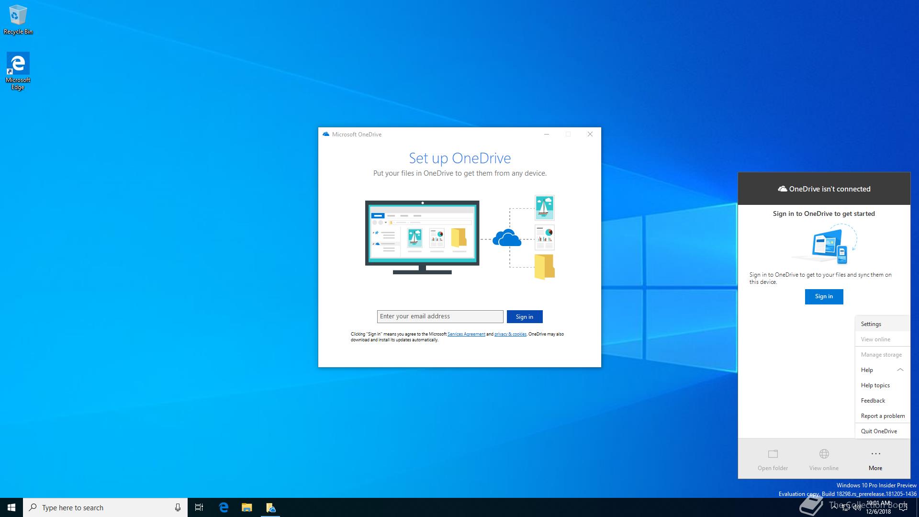Choose Feedback from the menu
919x517 pixels.
pos(882,401)
